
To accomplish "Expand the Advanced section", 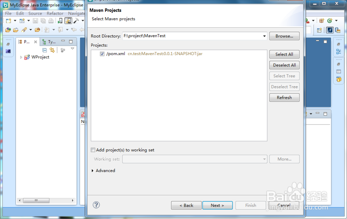I will (93, 171).
